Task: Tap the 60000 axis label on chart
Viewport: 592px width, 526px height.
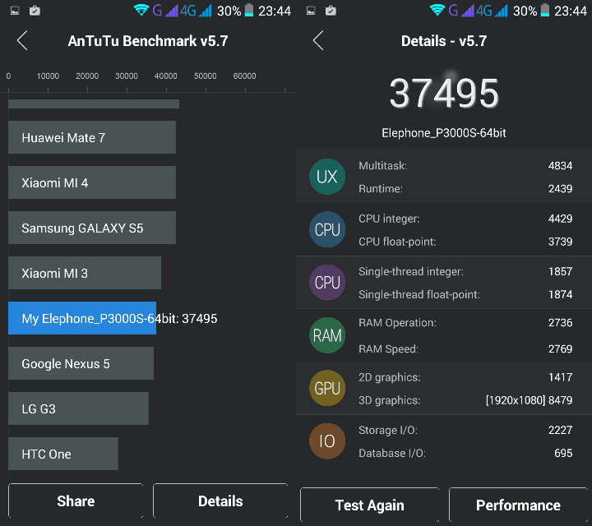Action: pyautogui.click(x=245, y=76)
